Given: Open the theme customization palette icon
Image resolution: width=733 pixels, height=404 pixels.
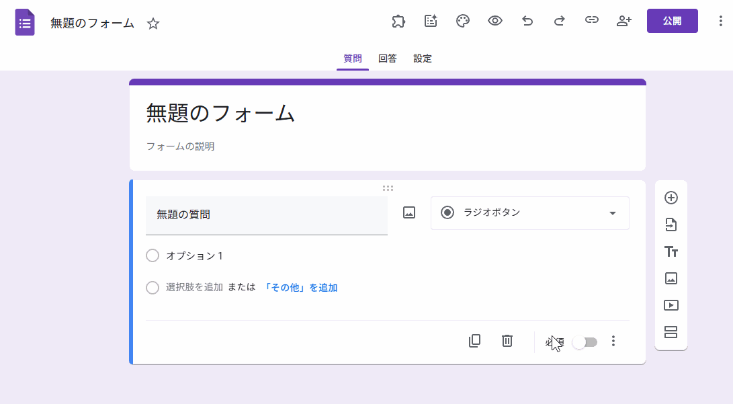Looking at the screenshot, I should pos(463,21).
